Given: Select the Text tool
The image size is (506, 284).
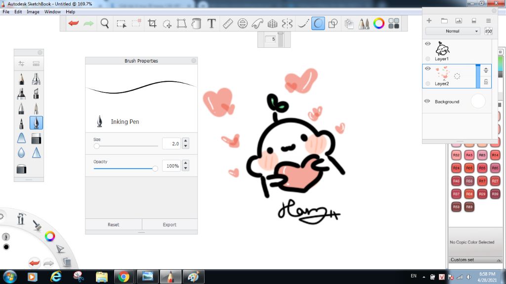Looking at the screenshot, I should tap(211, 23).
